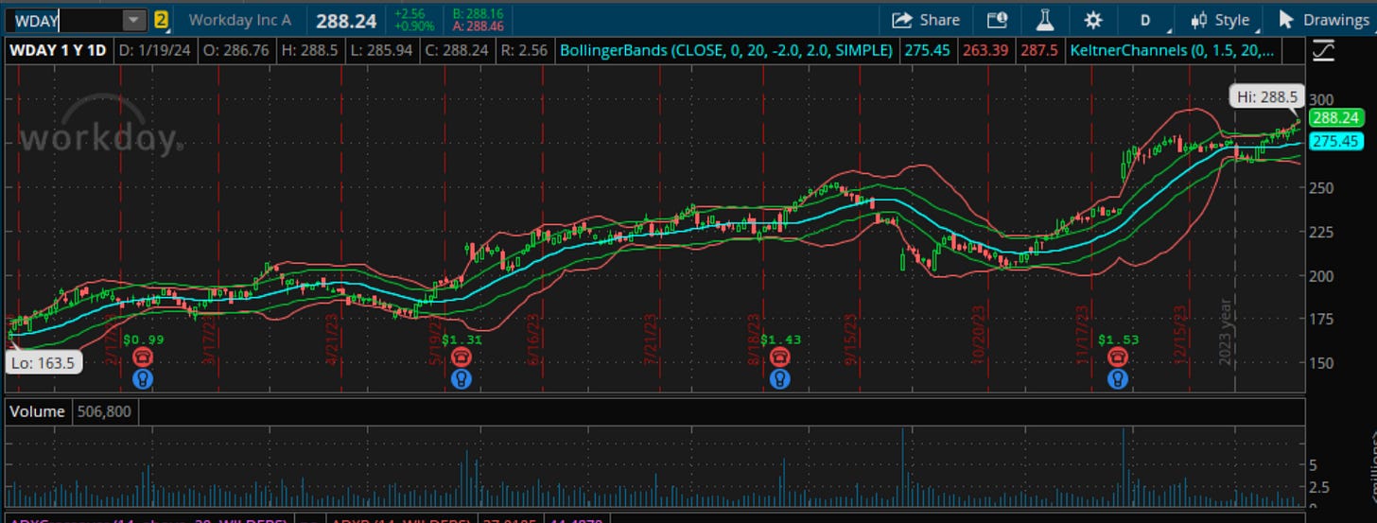1377x523 pixels.
Task: Click the $0.99 earnings label
Action: coord(143,339)
